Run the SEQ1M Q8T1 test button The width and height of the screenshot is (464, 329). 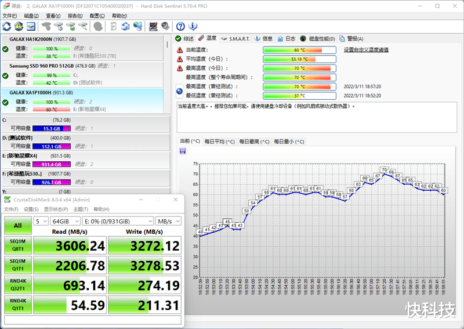click(x=18, y=245)
